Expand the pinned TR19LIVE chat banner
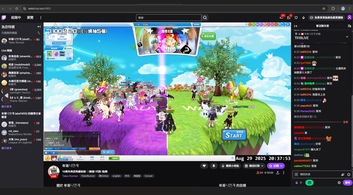This screenshot has height=195, width=353. point(347,37)
